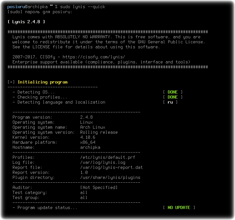This screenshot has height=220, width=235.
Task: Select the '[ ru ]' language value
Action: pos(170,102)
